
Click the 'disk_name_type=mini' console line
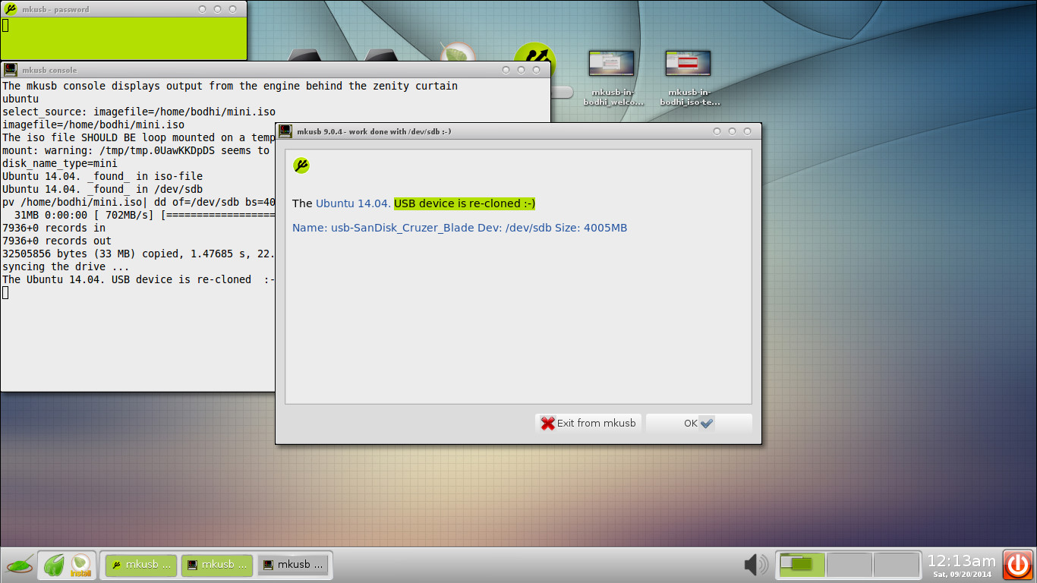[x=60, y=163]
